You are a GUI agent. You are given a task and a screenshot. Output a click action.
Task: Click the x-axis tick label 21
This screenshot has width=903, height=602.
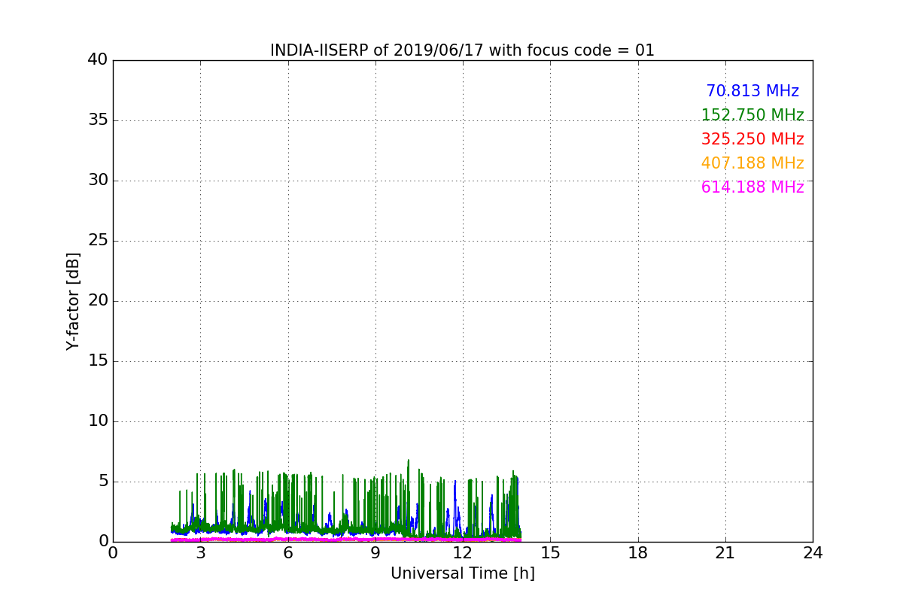725,553
